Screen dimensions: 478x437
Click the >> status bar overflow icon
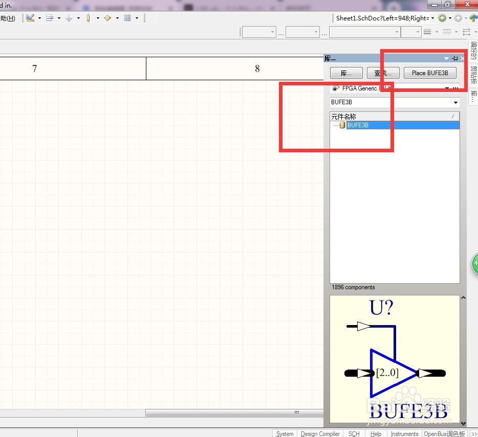tap(474, 433)
